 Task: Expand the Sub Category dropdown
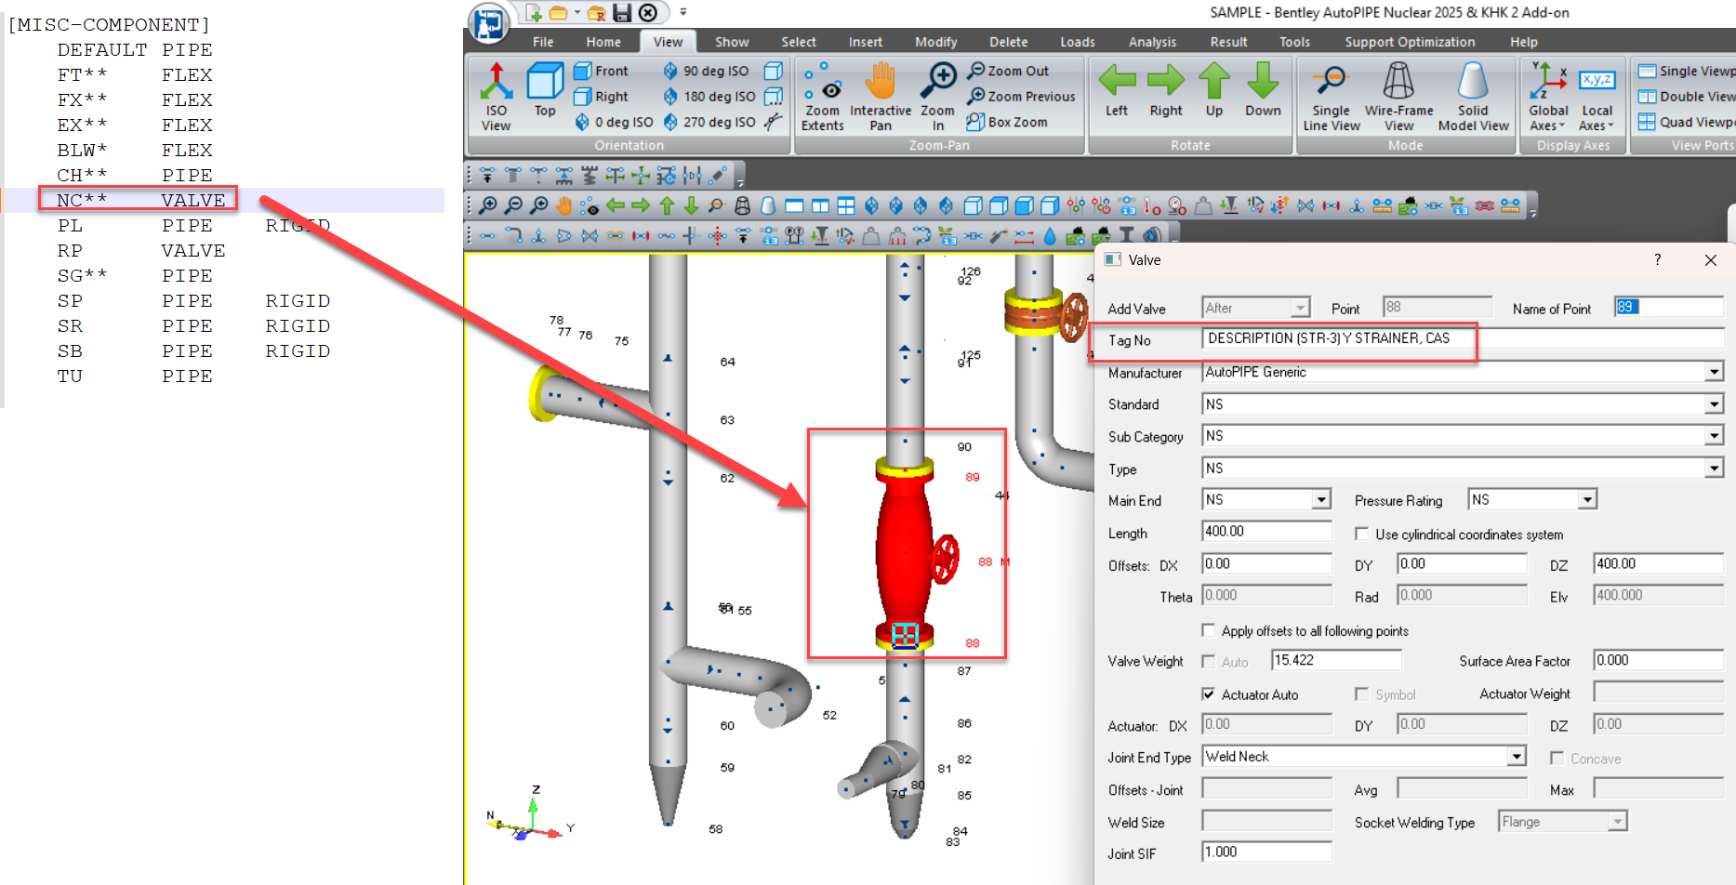1714,436
